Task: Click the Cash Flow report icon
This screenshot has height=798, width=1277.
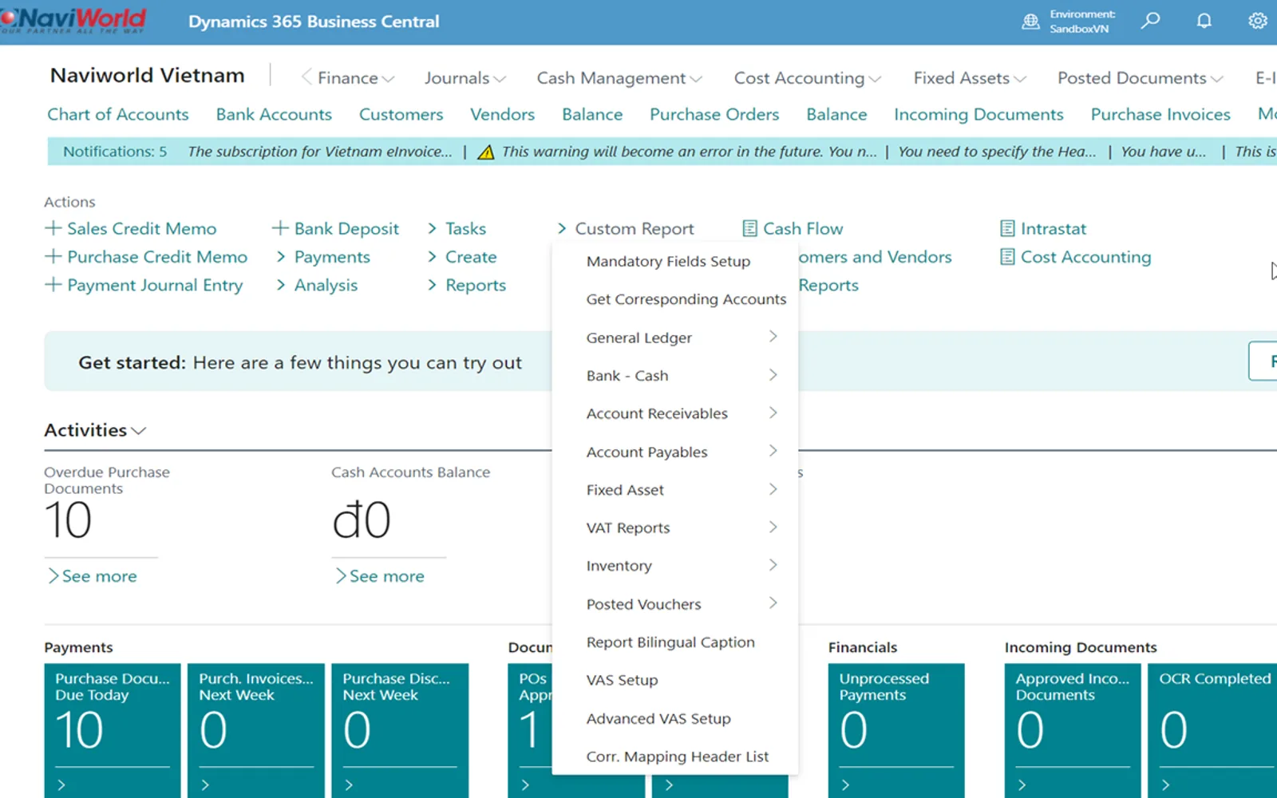Action: (749, 229)
